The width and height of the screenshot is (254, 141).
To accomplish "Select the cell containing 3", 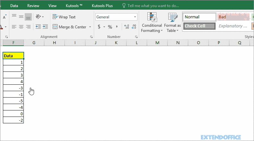I will pyautogui.click(x=13, y=75).
